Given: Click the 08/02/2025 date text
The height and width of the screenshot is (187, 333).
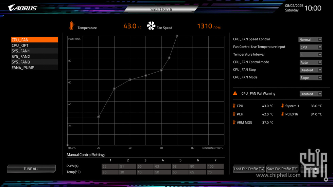Looking at the screenshot, I should [294, 6].
